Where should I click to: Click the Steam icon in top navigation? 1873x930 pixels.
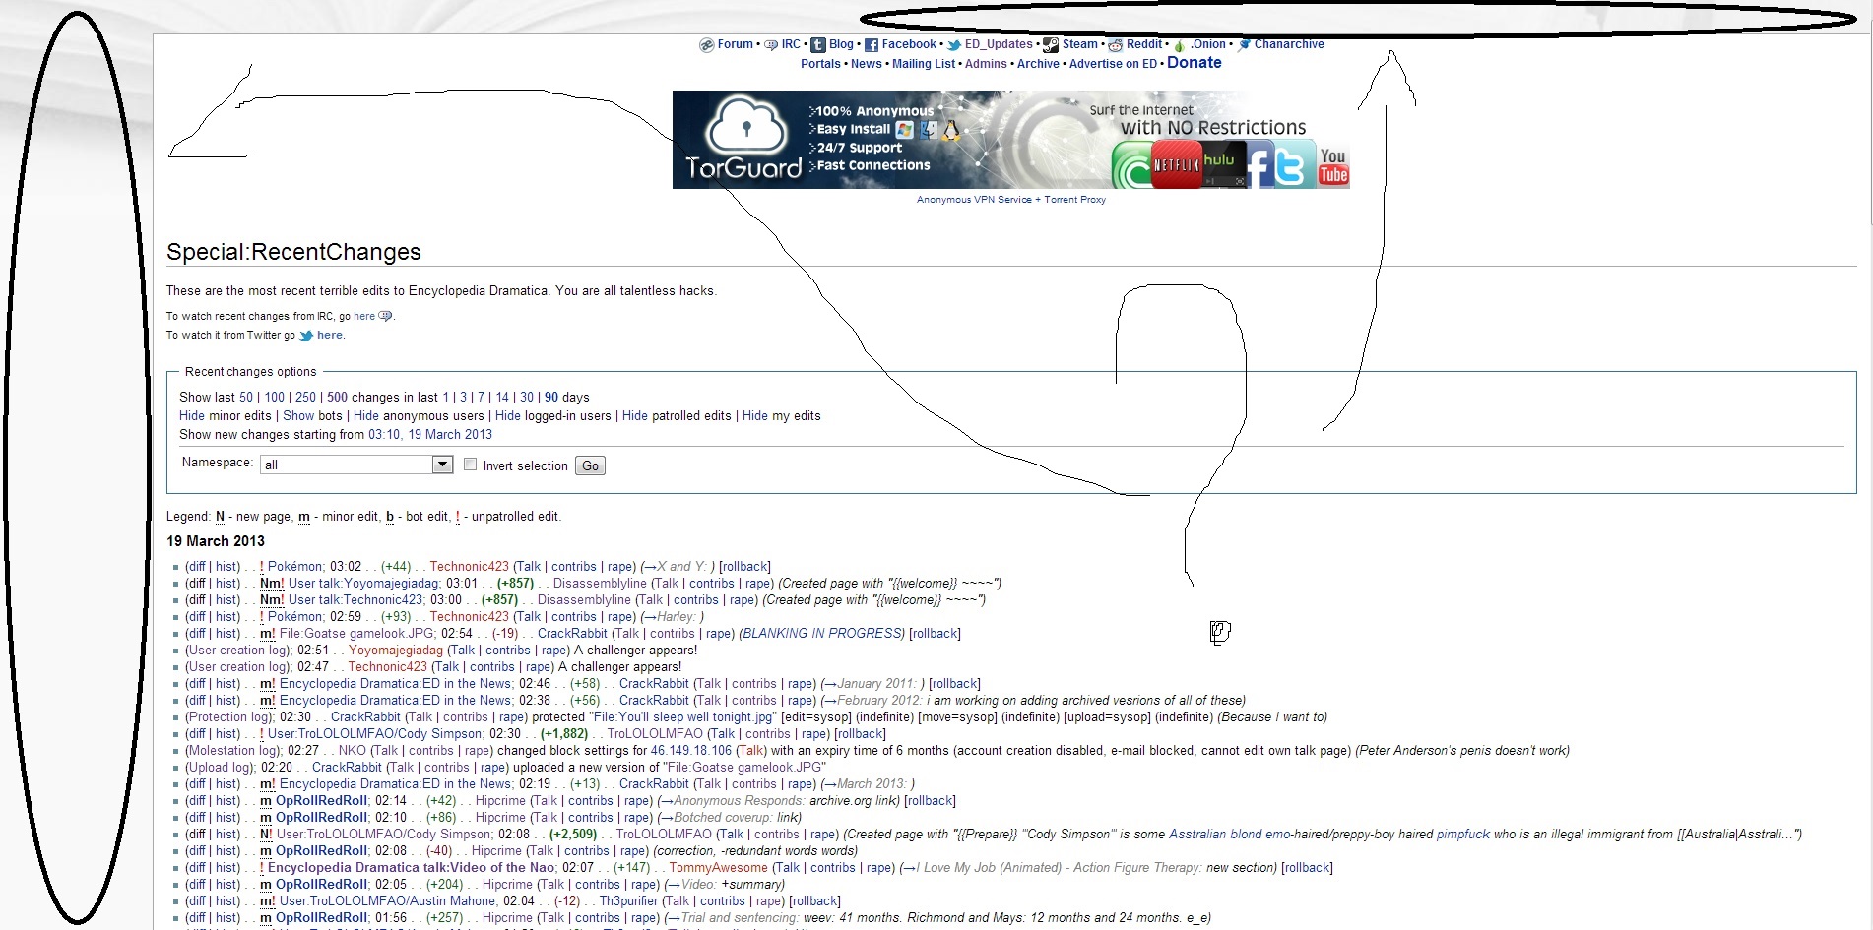(1051, 45)
